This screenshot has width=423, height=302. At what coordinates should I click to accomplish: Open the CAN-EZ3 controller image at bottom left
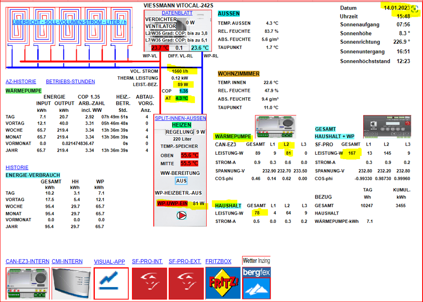click(28, 283)
